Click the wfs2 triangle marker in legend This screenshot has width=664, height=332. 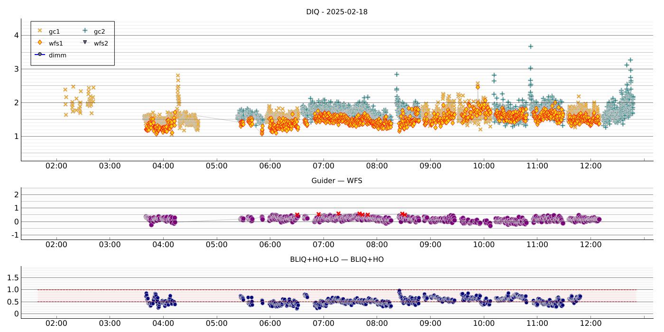(x=85, y=43)
